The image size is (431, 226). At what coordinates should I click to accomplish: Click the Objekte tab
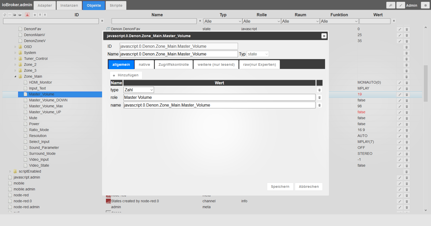click(x=94, y=5)
